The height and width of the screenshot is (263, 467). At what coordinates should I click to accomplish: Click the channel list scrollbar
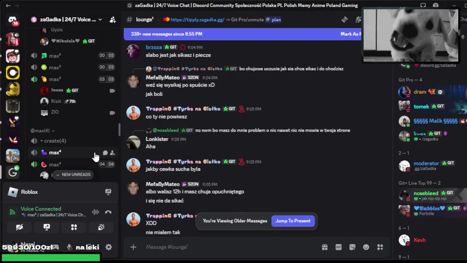(119, 130)
